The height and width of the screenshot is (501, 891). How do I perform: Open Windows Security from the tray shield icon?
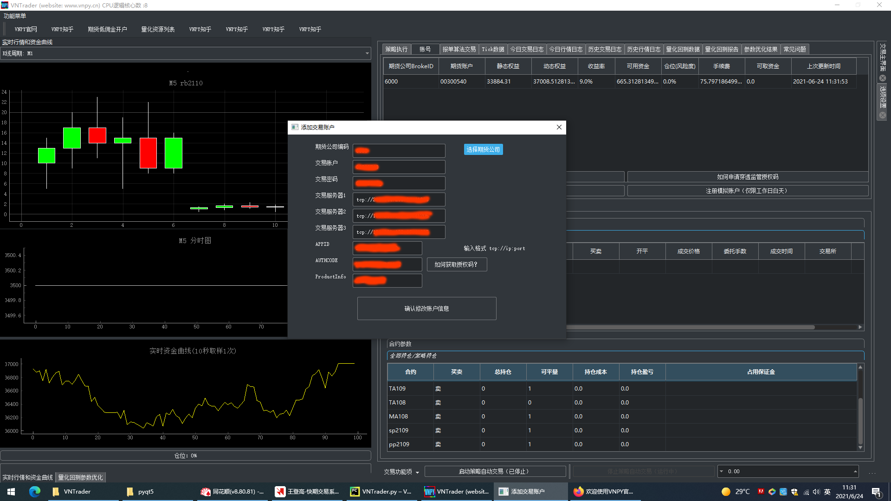[794, 492]
